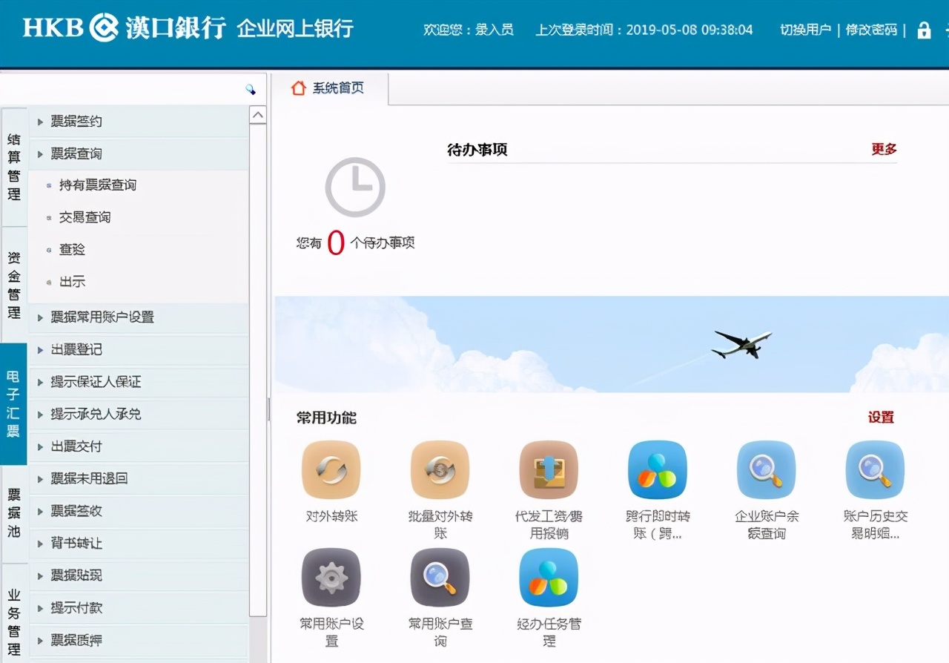Click the 设置 link in 常用功能 area

pos(879,418)
